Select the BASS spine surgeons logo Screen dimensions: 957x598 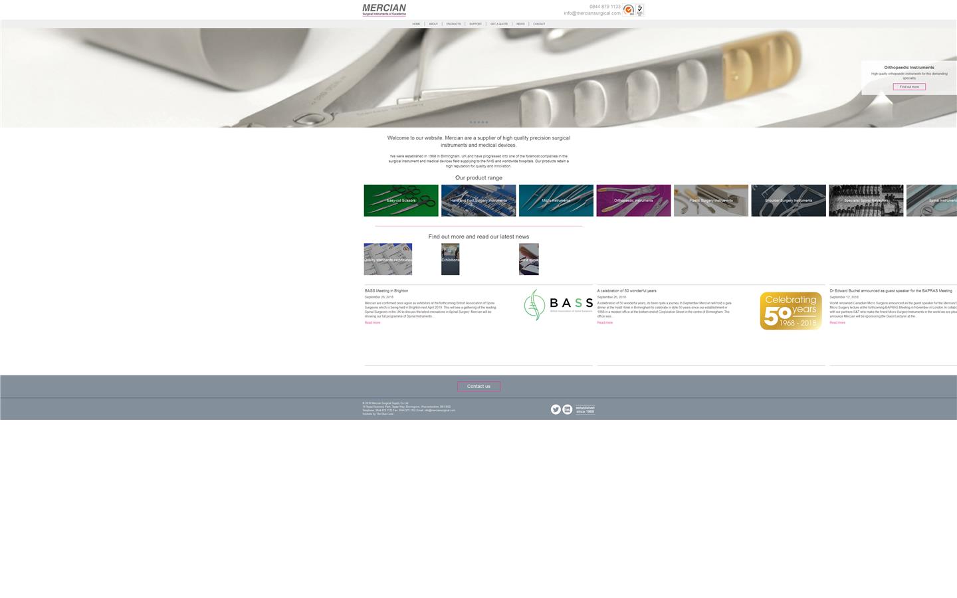pos(559,305)
